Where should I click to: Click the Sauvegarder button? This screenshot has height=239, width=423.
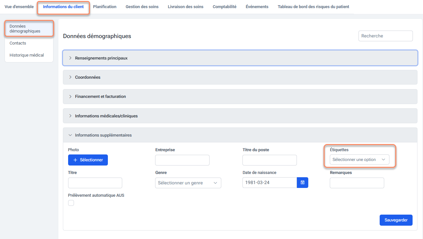(396, 220)
